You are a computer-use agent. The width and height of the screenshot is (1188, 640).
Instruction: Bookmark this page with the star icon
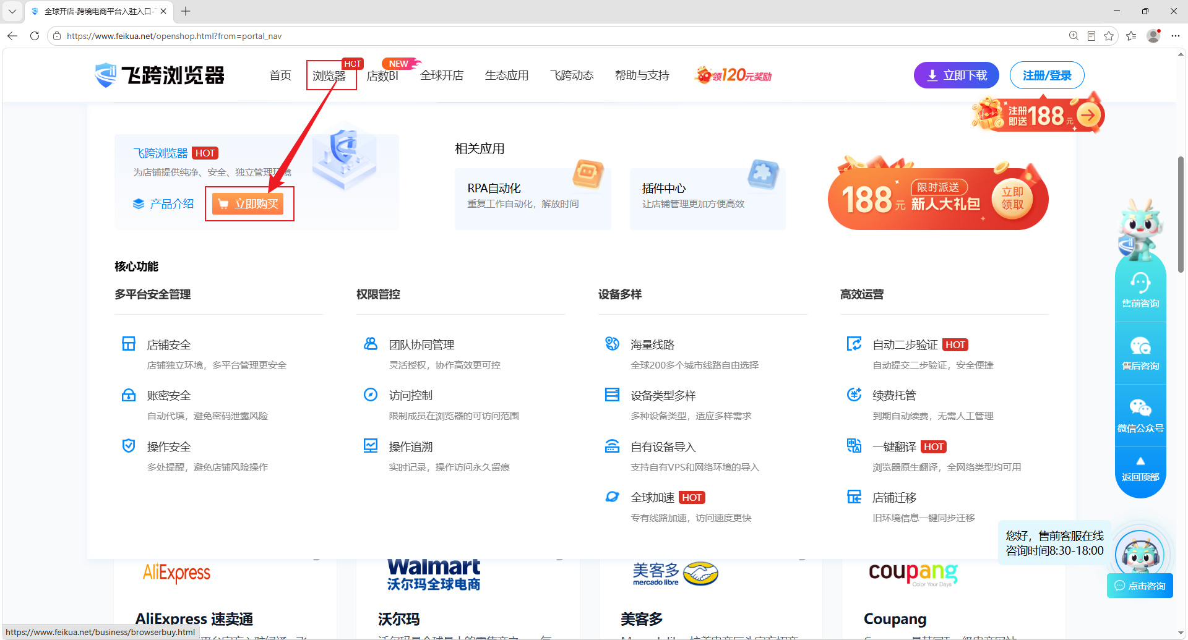[x=1109, y=36]
